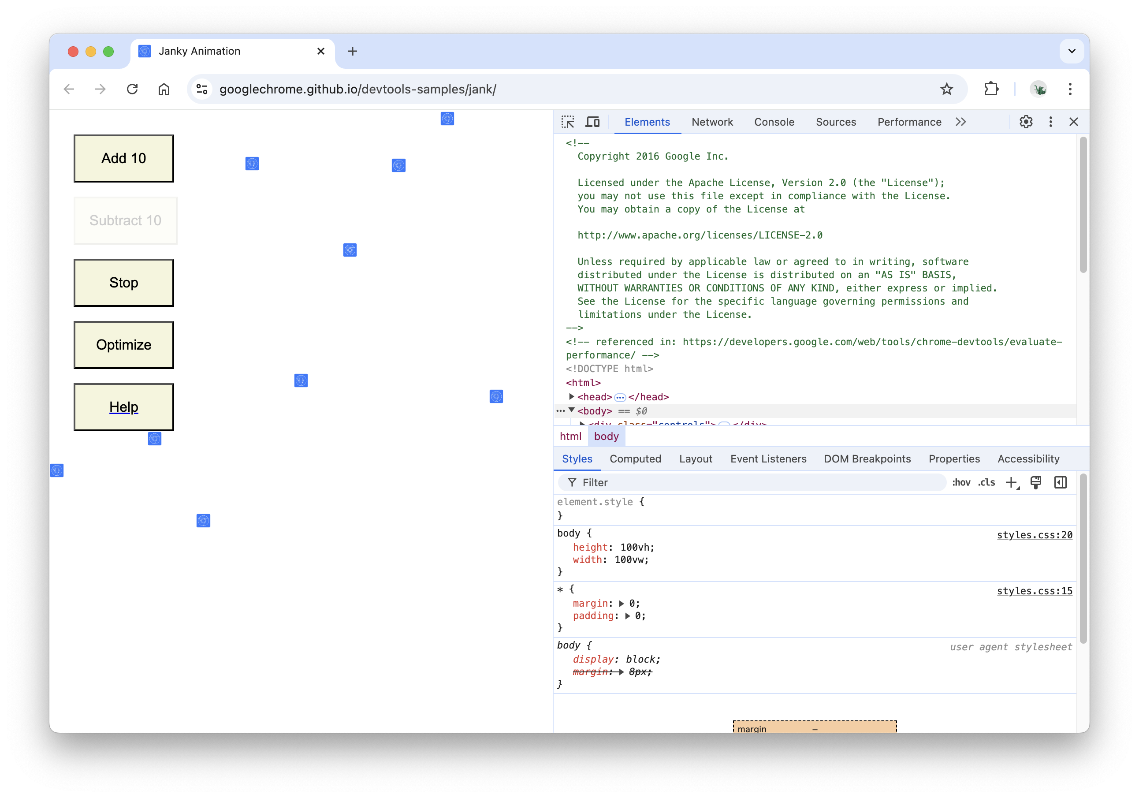Click the Performance panel icon
The width and height of the screenshot is (1139, 798).
point(909,121)
